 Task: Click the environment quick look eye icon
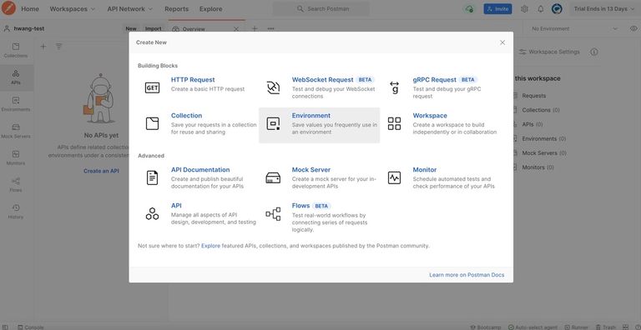coord(633,28)
